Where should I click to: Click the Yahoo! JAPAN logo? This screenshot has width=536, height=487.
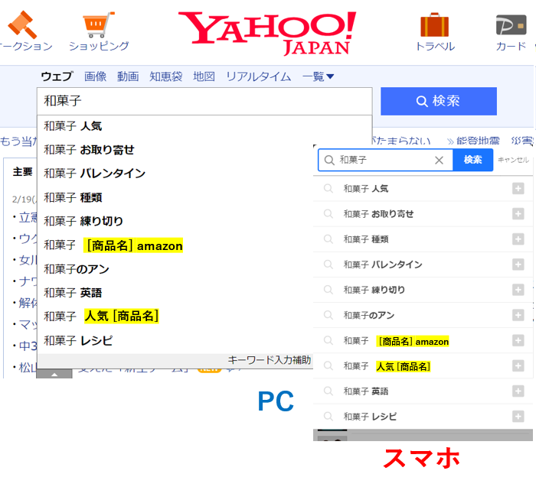(267, 33)
